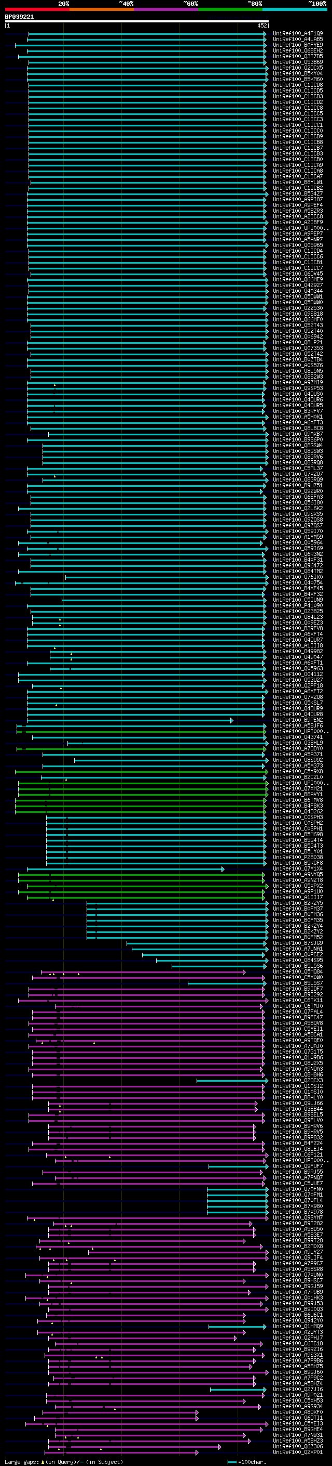Choose the UniRef100_A2IBF9 entry

point(298,223)
